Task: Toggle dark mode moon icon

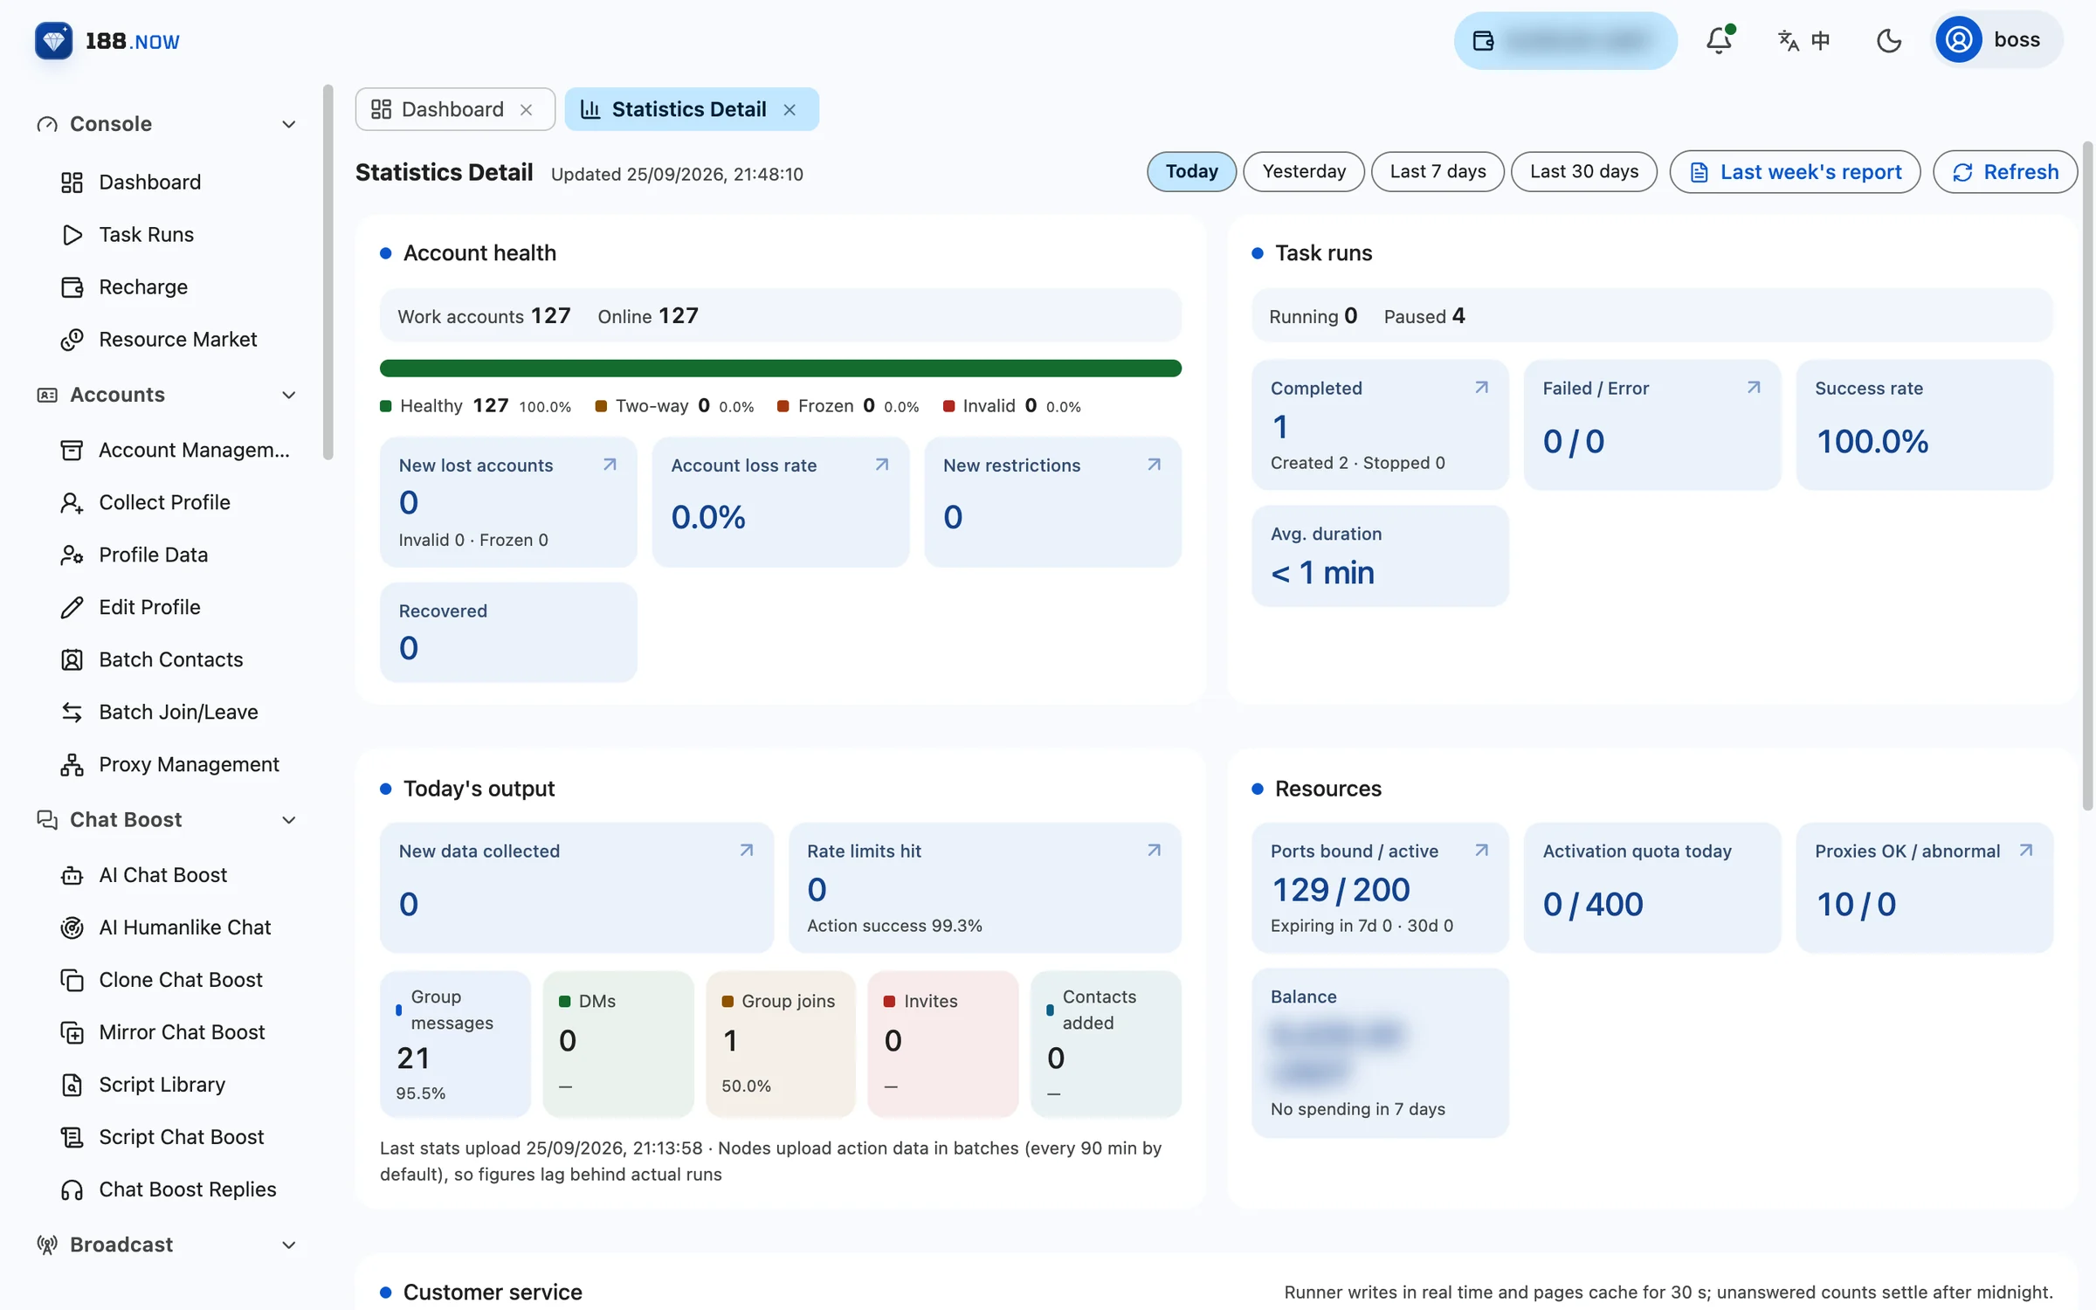Action: (1888, 40)
